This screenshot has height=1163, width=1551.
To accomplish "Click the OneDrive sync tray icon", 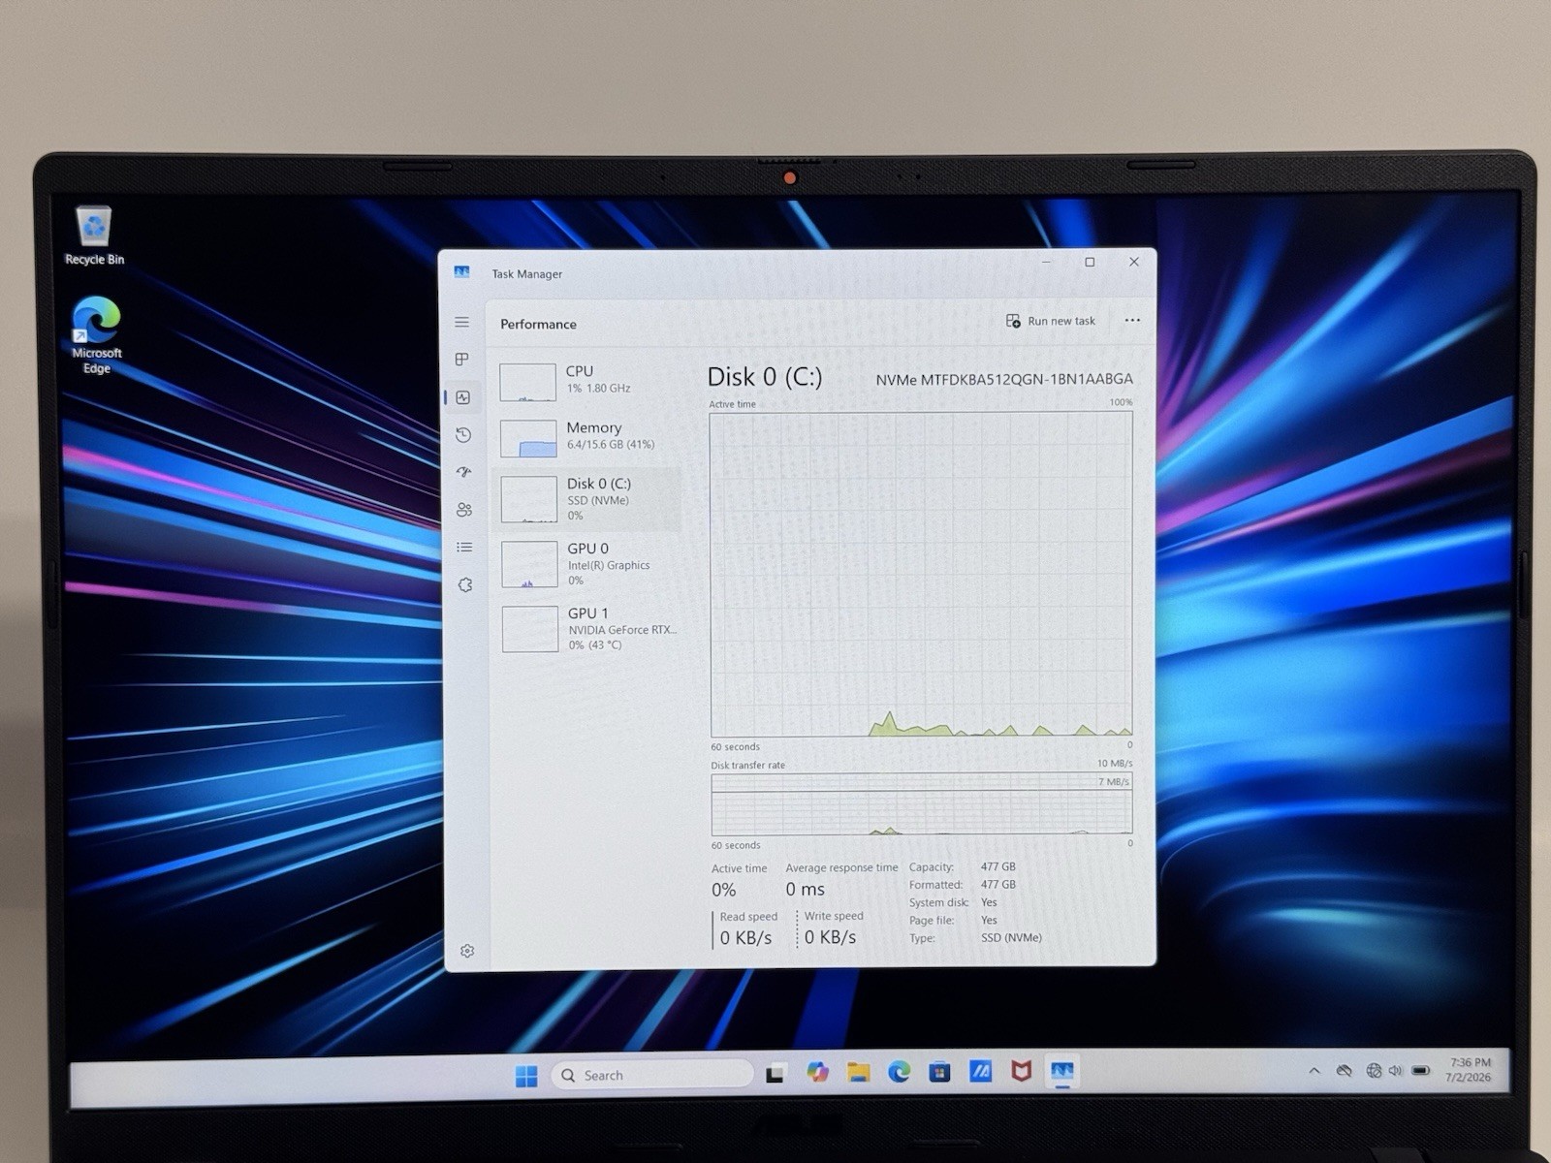I will (x=1344, y=1071).
